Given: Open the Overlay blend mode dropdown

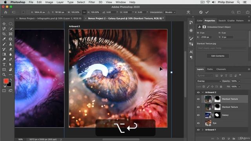Looking at the screenshot, I should pos(209,81).
